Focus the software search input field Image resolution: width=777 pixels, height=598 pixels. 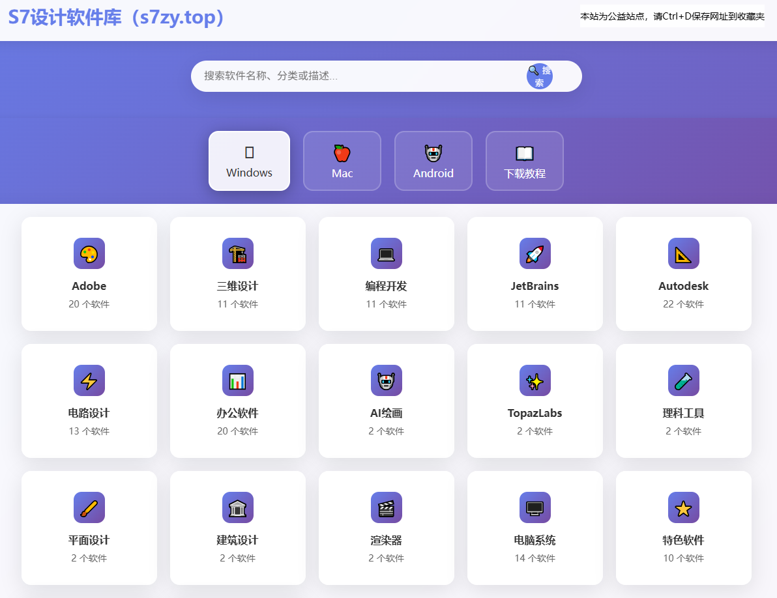coord(359,76)
